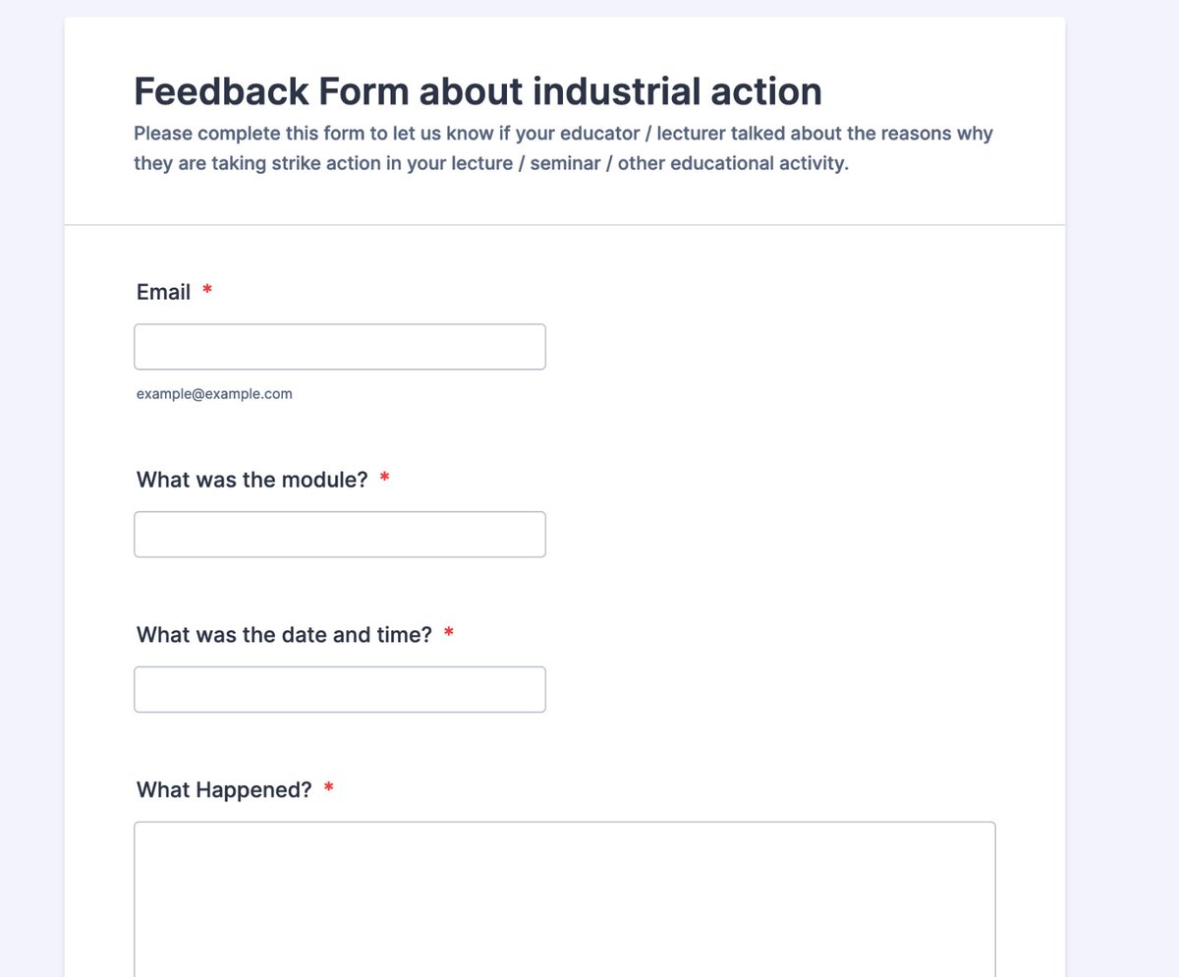The height and width of the screenshot is (977, 1179).
Task: Click the "What was the date and time?" label
Action: 285,635
